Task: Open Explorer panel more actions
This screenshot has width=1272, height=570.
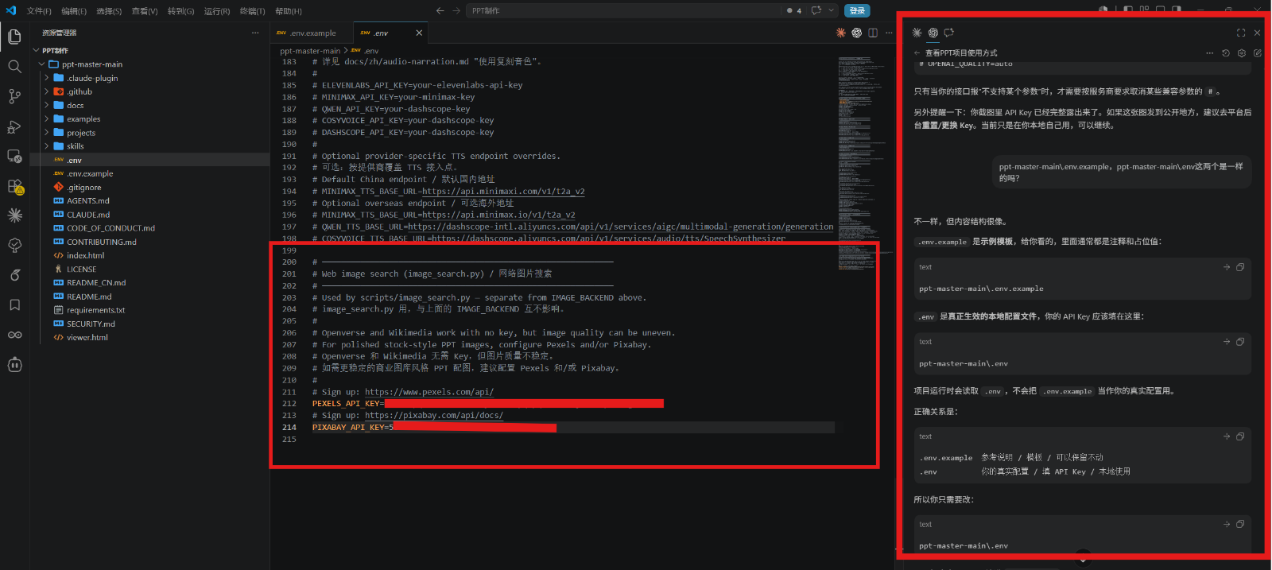Action: 255,33
